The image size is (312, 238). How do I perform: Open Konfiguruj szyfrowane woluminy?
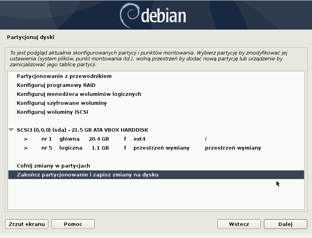[x=62, y=103]
